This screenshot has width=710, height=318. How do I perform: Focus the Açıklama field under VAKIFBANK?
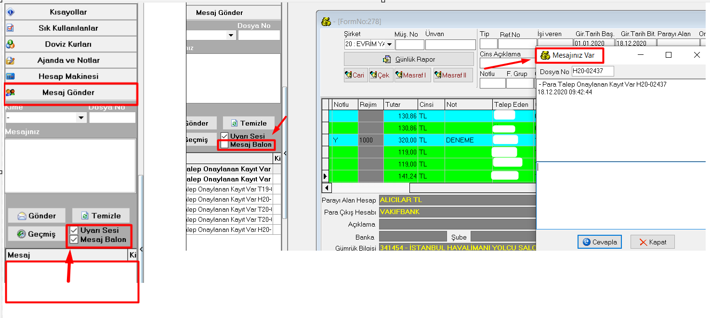coord(457,224)
